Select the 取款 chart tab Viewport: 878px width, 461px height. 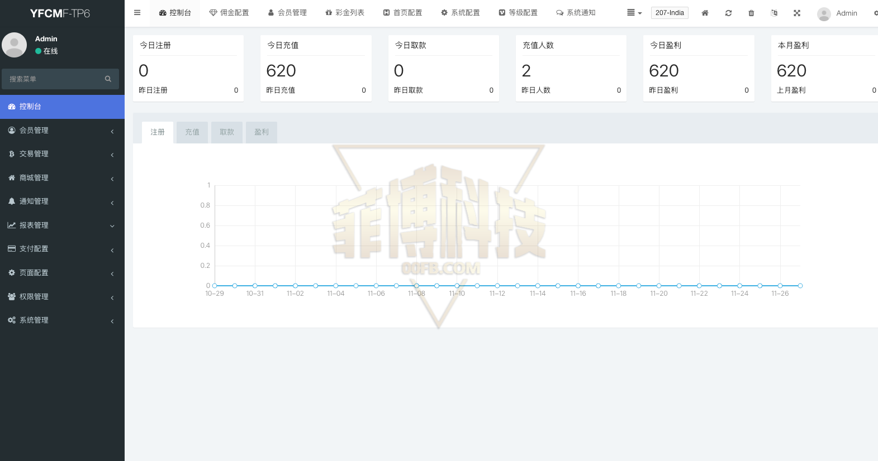point(227,132)
